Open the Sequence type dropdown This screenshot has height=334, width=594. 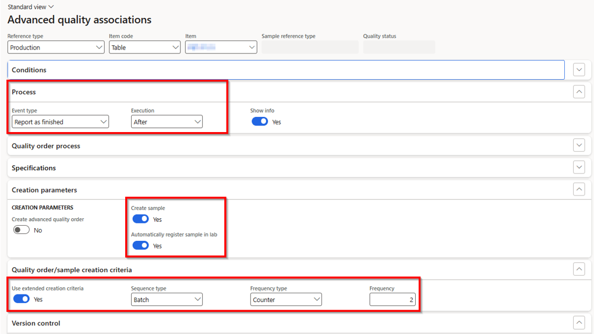[x=167, y=300]
